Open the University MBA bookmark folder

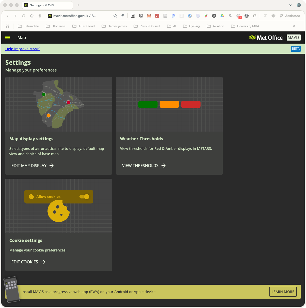[245, 26]
